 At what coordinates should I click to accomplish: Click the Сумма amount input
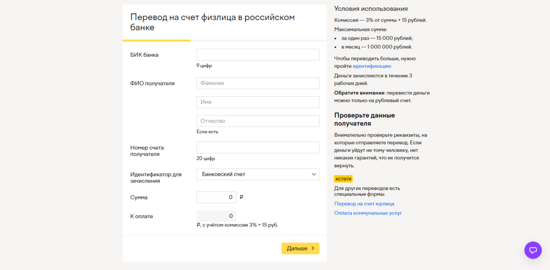(x=216, y=197)
